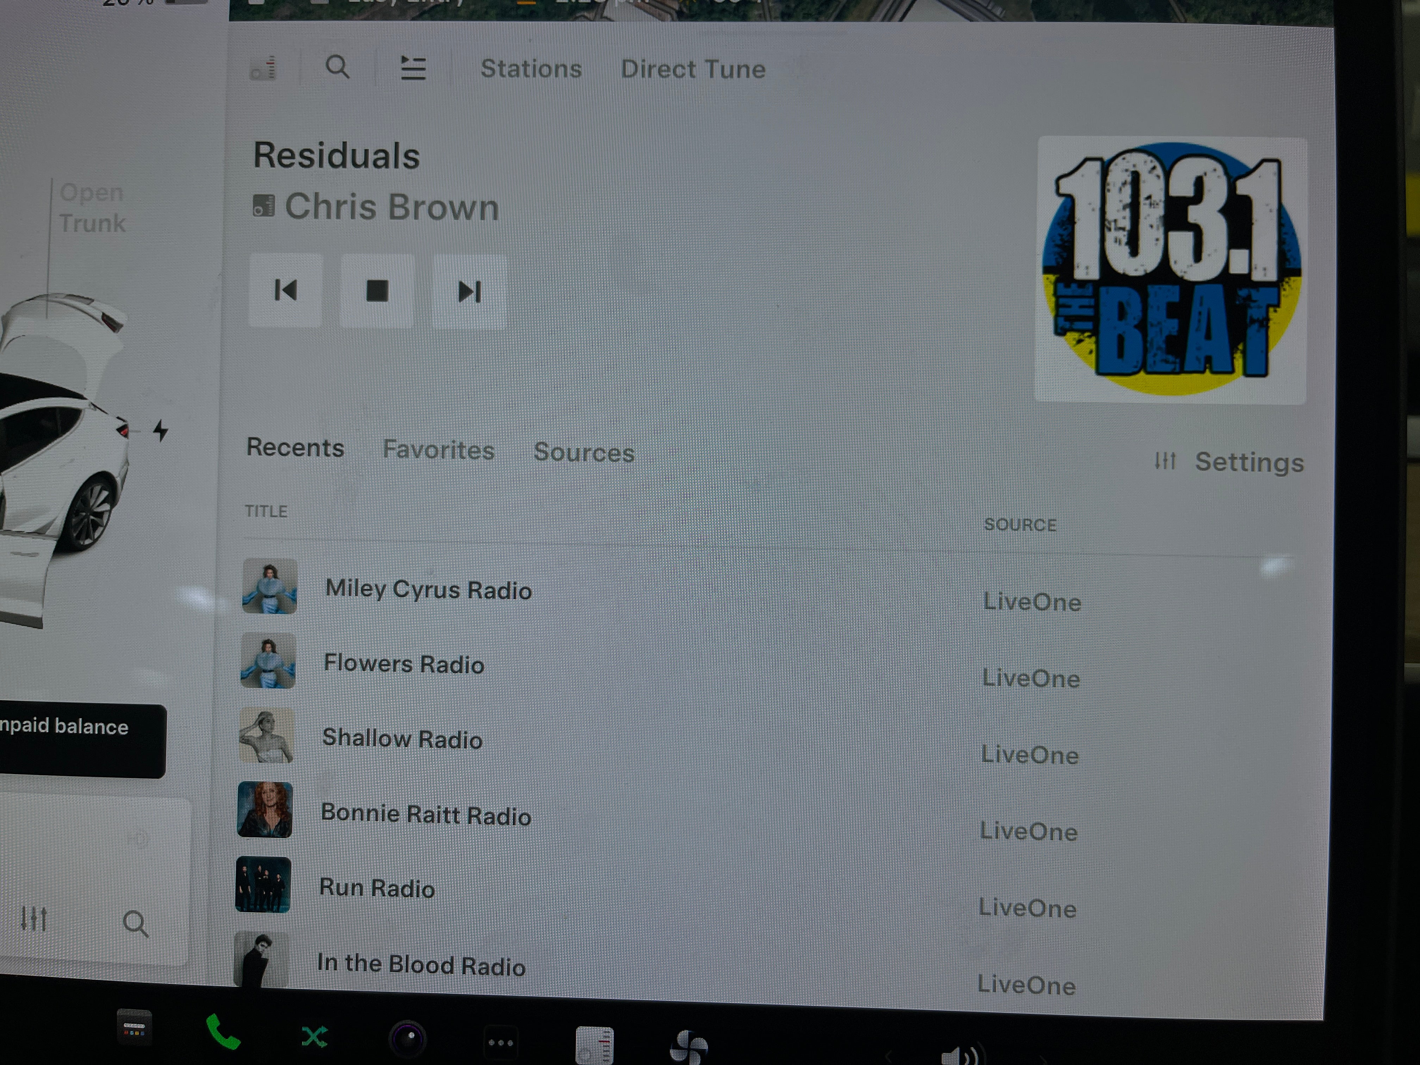Click the radio source icon in media header
The width and height of the screenshot is (1420, 1065).
[263, 68]
